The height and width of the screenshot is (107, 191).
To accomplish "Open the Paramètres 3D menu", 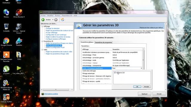I will [x=67, y=16].
